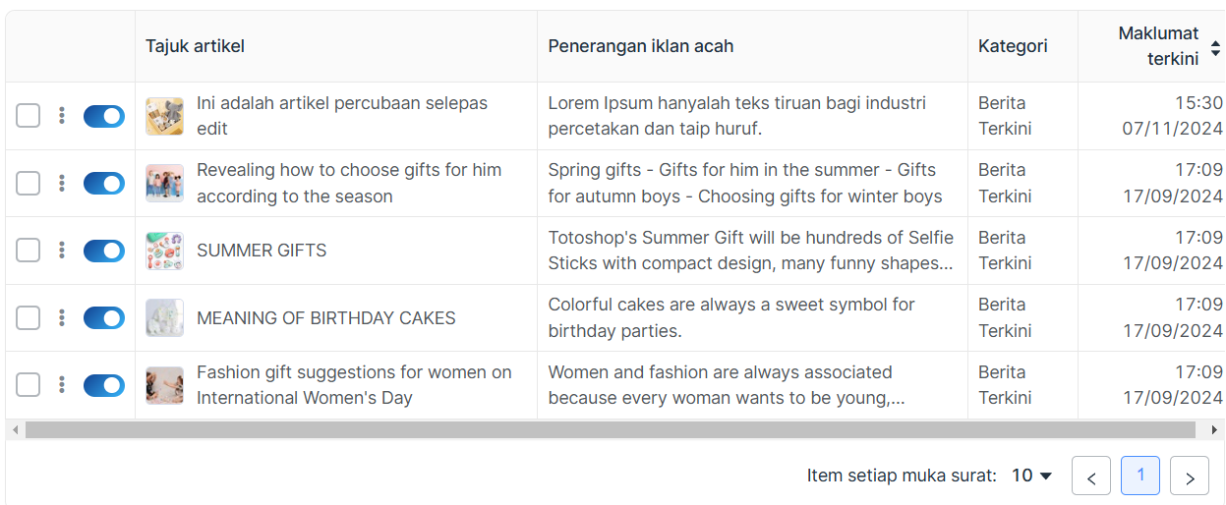Viewport: 1226px width, 505px height.
Task: Turn off the toggle for Revealing how to choose gifts
Action: click(x=103, y=183)
